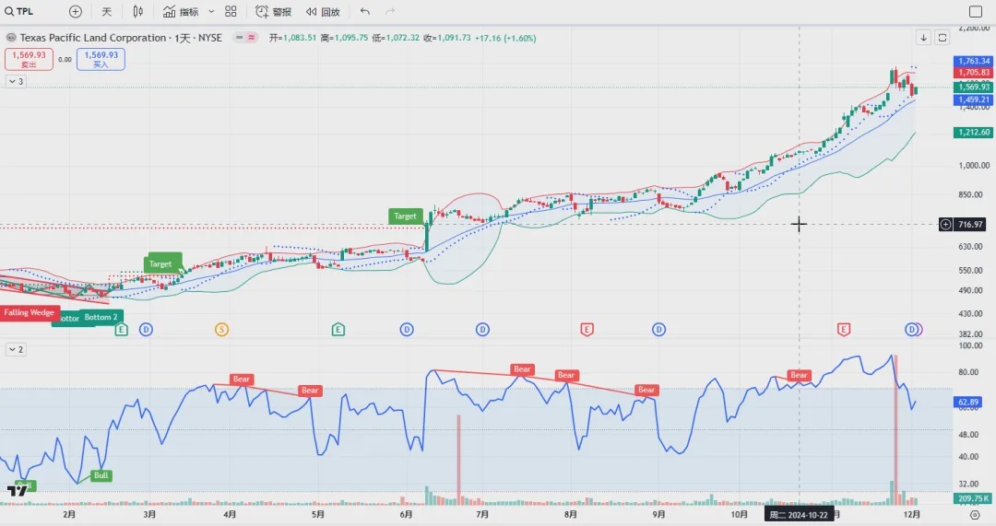
Task: Open the TPL symbol search
Action: [x=20, y=12]
